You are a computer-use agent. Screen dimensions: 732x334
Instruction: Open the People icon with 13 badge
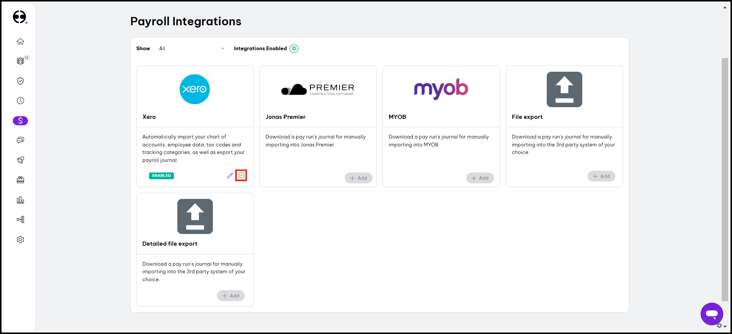point(20,61)
